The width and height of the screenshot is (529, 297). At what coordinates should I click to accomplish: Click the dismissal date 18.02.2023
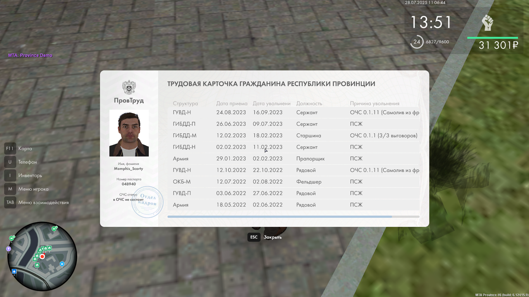[x=268, y=136]
